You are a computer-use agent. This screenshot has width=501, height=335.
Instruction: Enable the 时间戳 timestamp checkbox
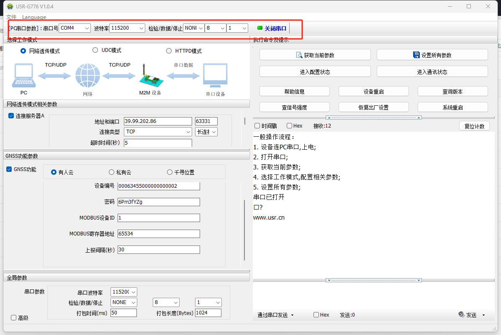257,126
